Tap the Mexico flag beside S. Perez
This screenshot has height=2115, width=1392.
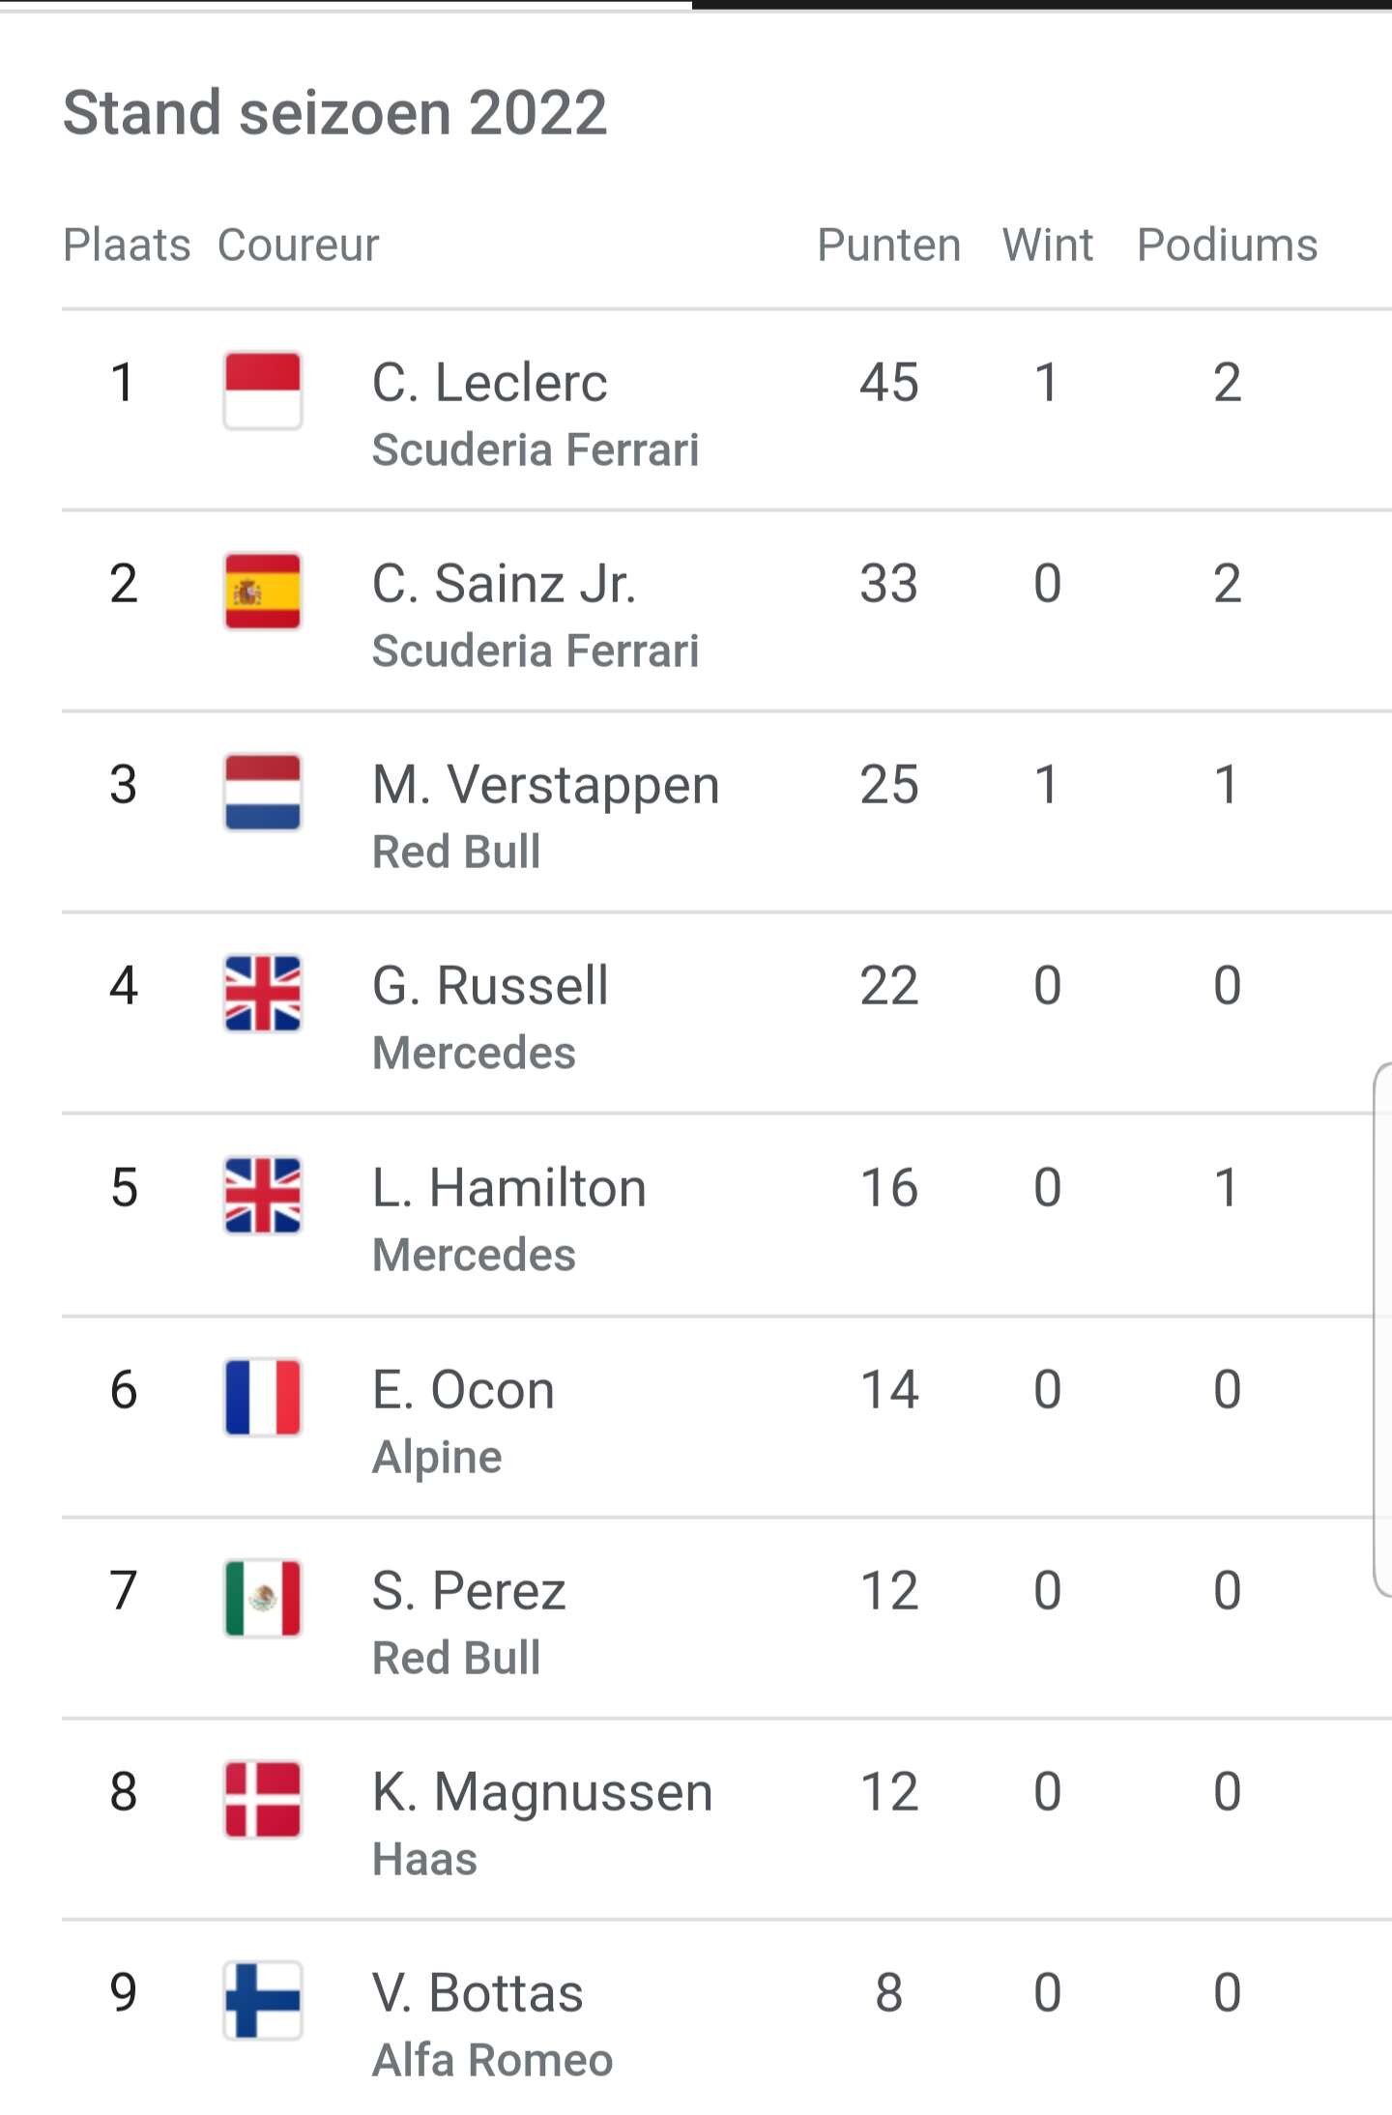263,1599
